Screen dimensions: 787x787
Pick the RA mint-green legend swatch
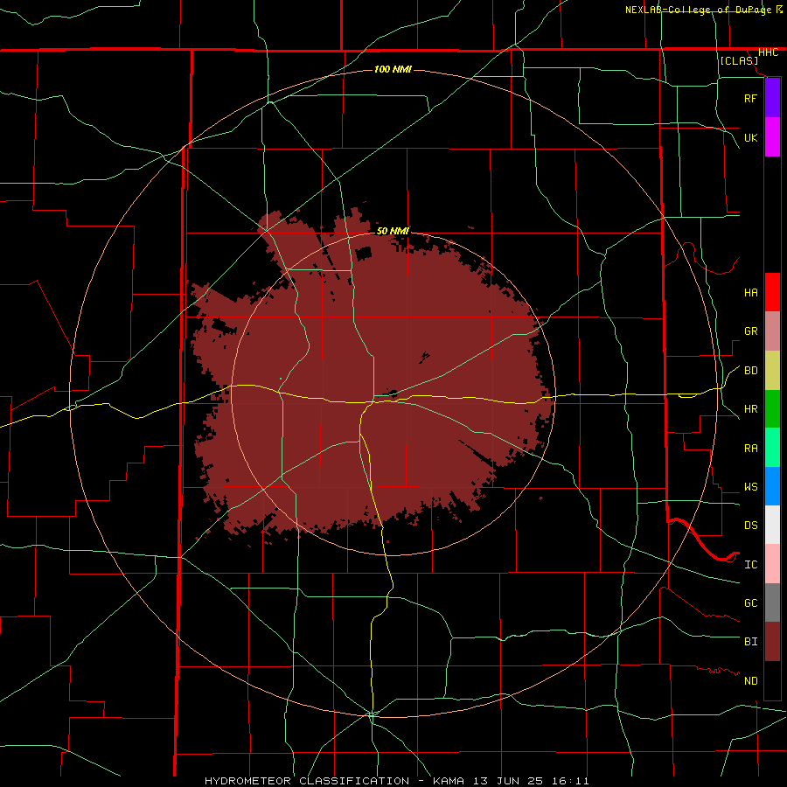click(772, 448)
